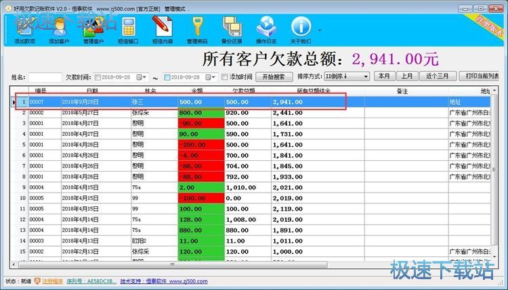Click the 管理密码 key icon
This screenshot has height=290, width=508.
tap(197, 30)
